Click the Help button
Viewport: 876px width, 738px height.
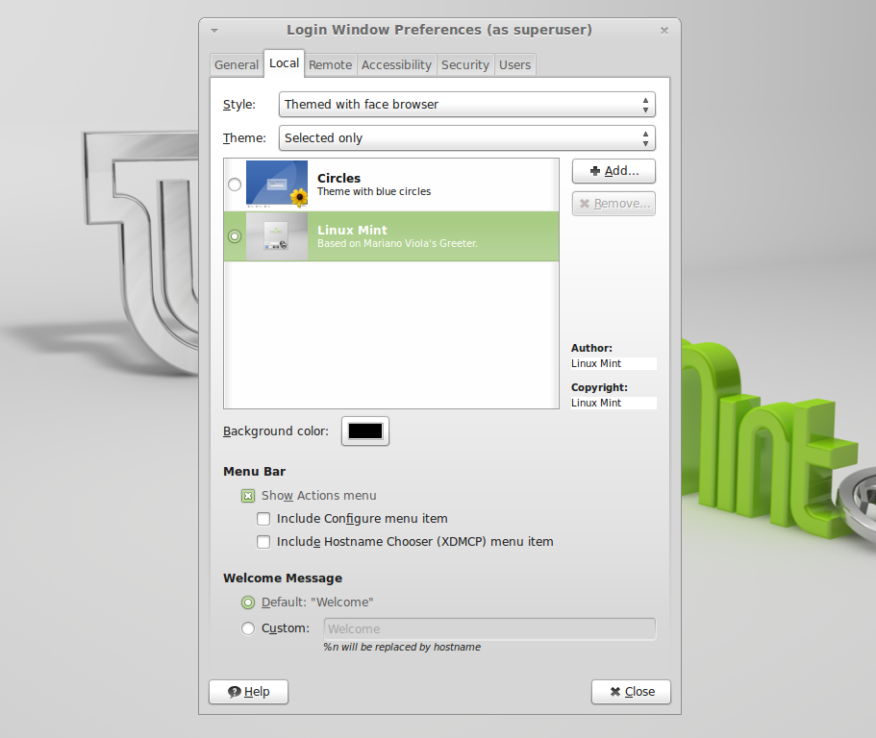coord(249,692)
